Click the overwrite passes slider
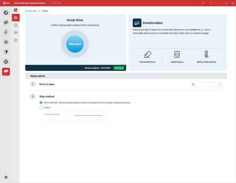The height and width of the screenshot is (183, 236). (x=88, y=115)
